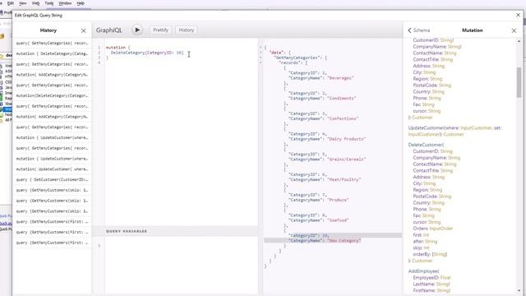Click the DeleteCategory(CategoryID: 10) line in the editor

(x=147, y=53)
